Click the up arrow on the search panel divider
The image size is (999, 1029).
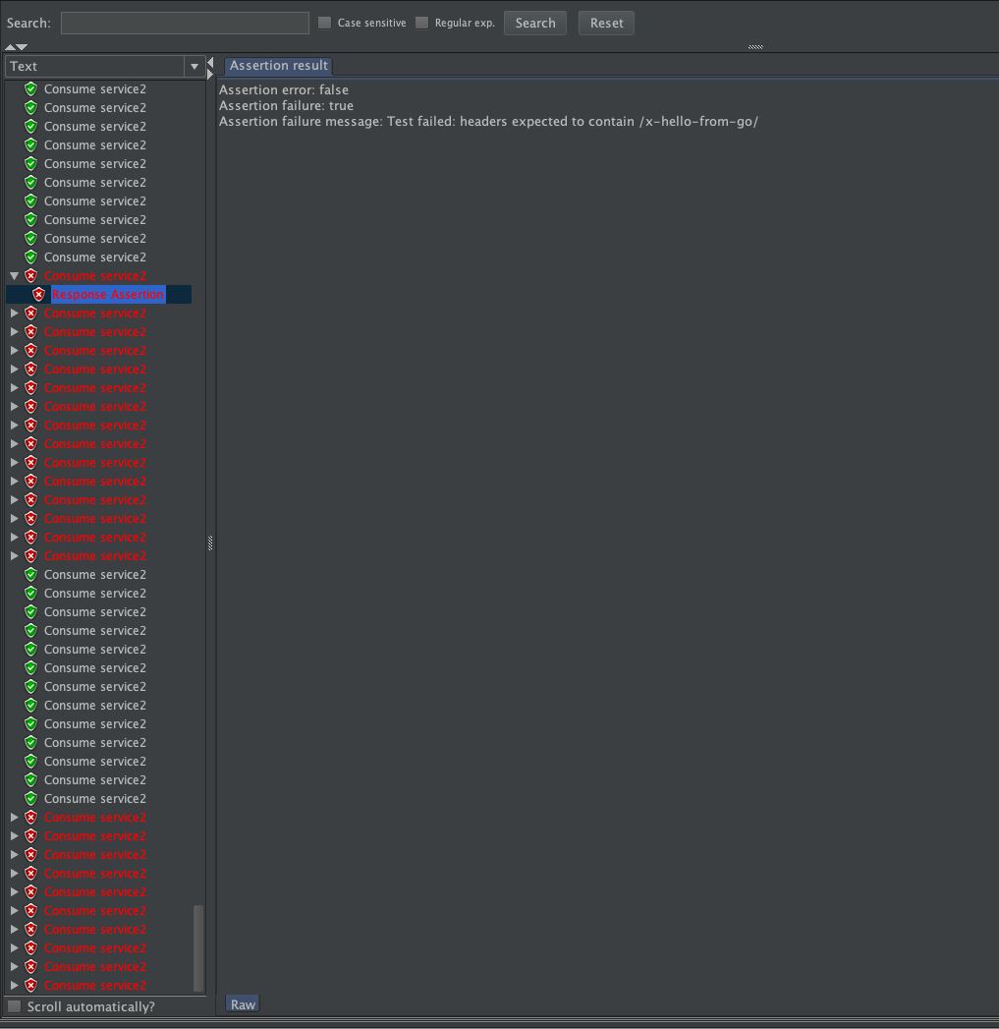(x=10, y=46)
